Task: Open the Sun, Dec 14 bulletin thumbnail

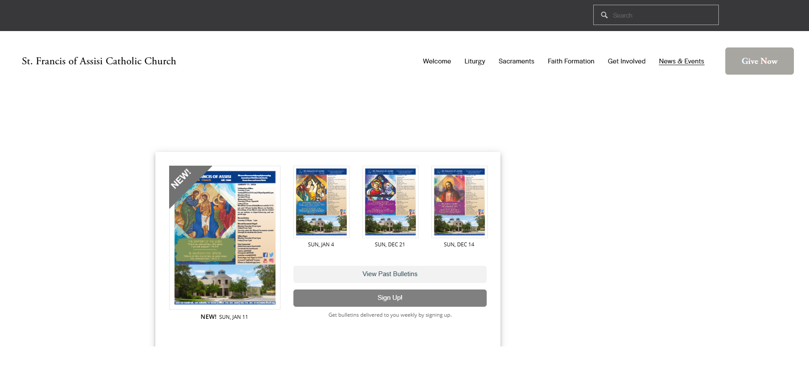Action: (x=460, y=202)
